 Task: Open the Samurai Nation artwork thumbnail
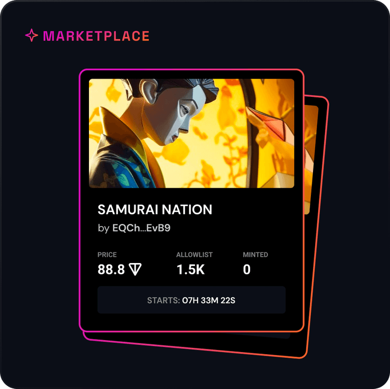(191, 133)
